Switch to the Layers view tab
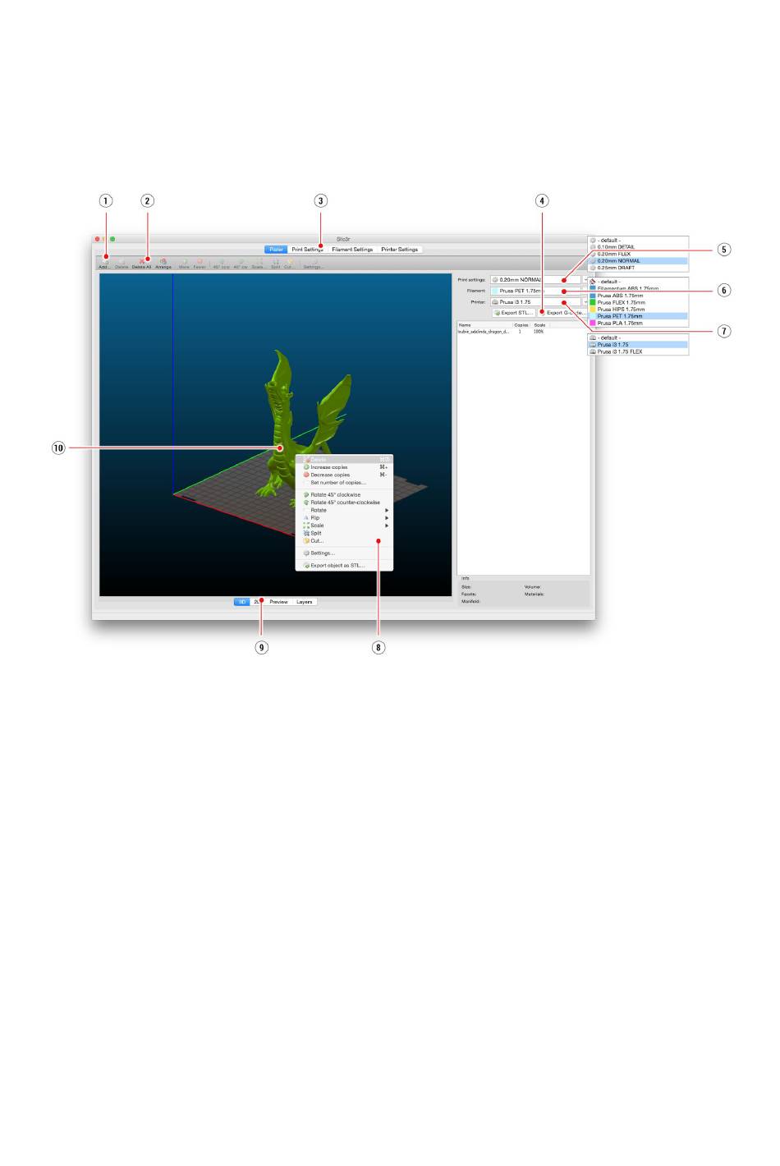 pos(305,602)
